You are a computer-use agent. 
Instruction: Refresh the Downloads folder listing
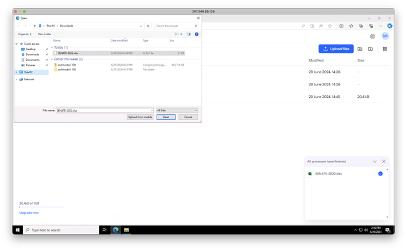tap(148, 26)
